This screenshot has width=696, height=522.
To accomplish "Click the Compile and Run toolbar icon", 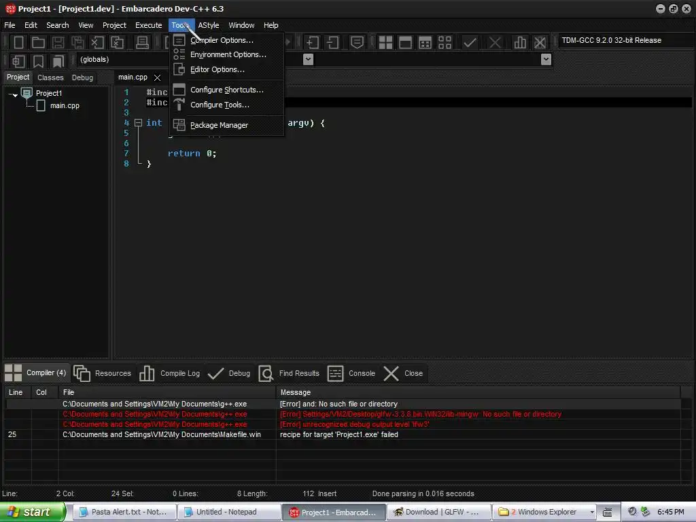I will [425, 43].
